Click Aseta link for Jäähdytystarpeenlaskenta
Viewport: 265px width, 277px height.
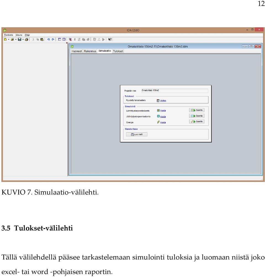pyautogui.click(x=163, y=117)
